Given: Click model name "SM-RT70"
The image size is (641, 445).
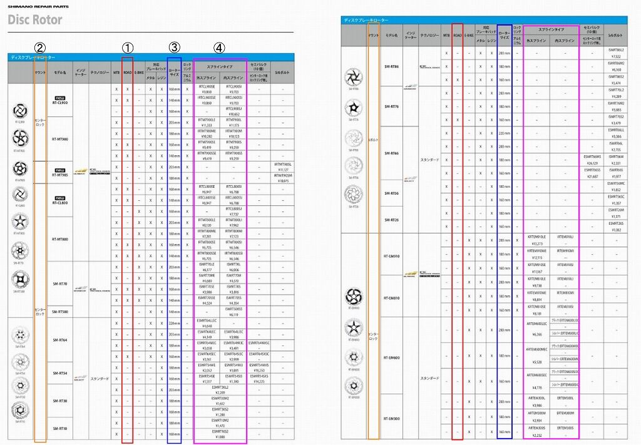Looking at the screenshot, I should [60, 284].
